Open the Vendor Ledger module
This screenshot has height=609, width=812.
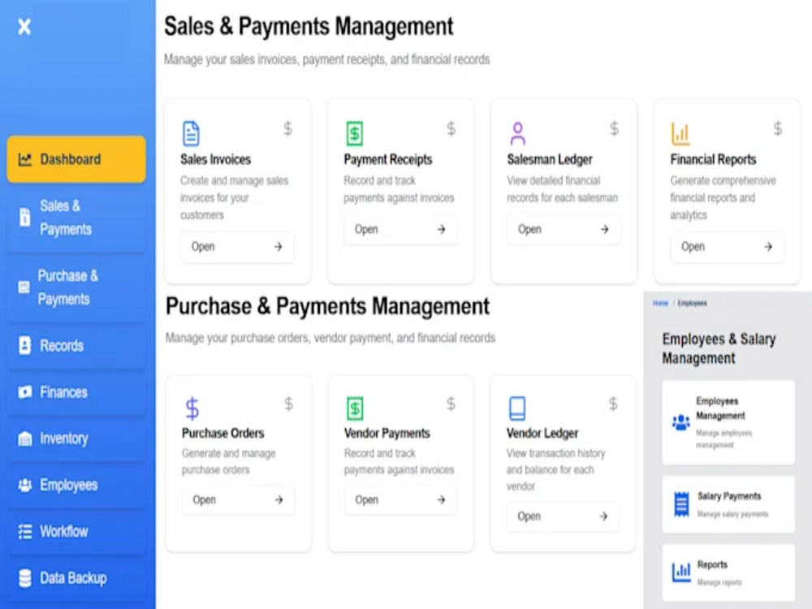pos(563,516)
